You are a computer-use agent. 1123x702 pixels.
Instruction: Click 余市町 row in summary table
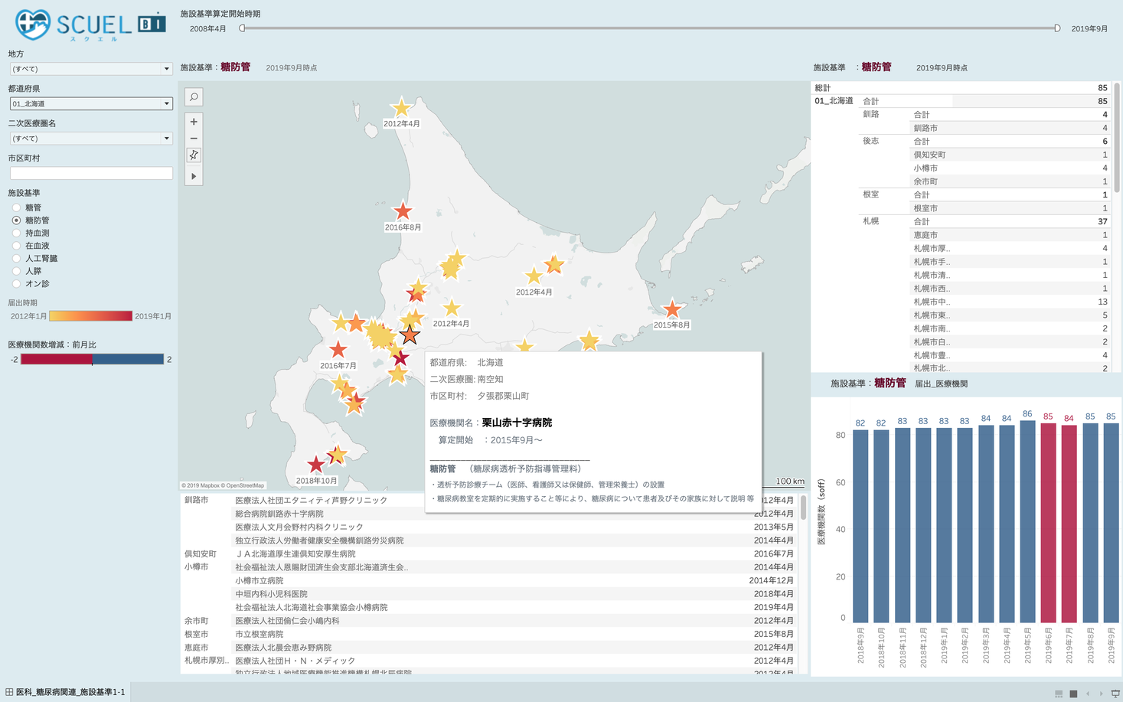point(1009,181)
